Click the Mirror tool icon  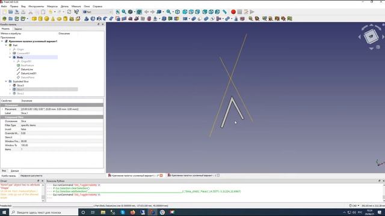point(99,19)
